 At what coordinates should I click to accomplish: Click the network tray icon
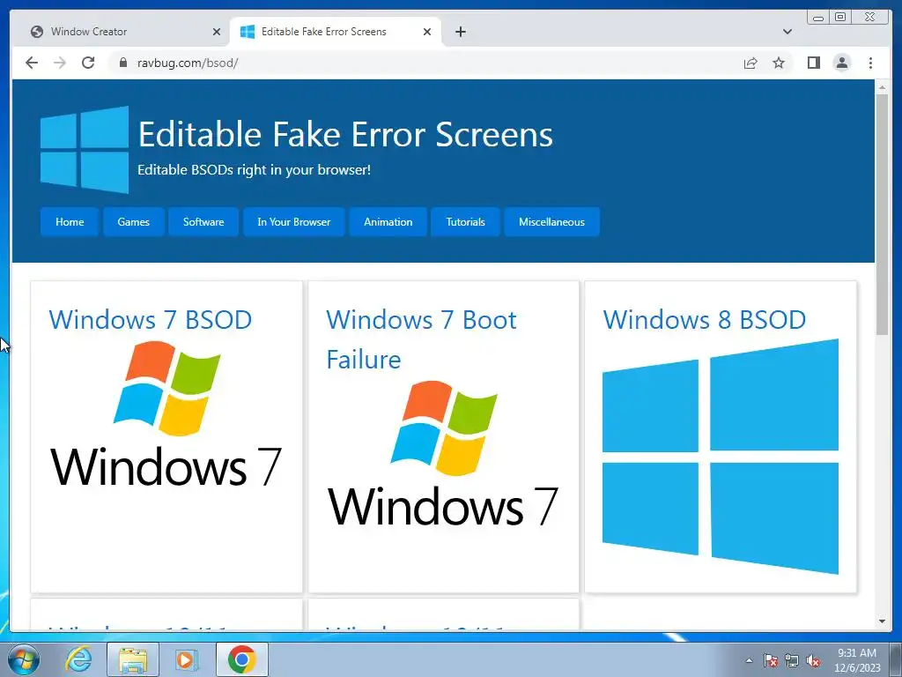pos(792,660)
